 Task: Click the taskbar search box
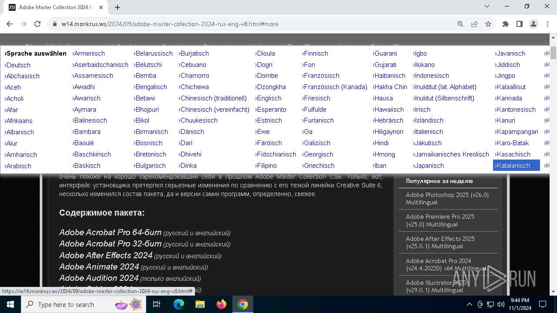[84, 304]
